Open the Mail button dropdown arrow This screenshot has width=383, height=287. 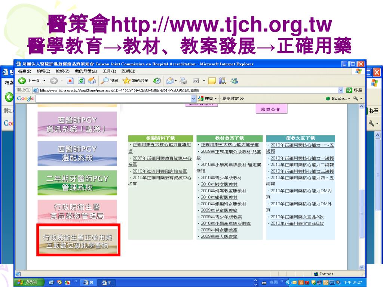pyautogui.click(x=176, y=81)
